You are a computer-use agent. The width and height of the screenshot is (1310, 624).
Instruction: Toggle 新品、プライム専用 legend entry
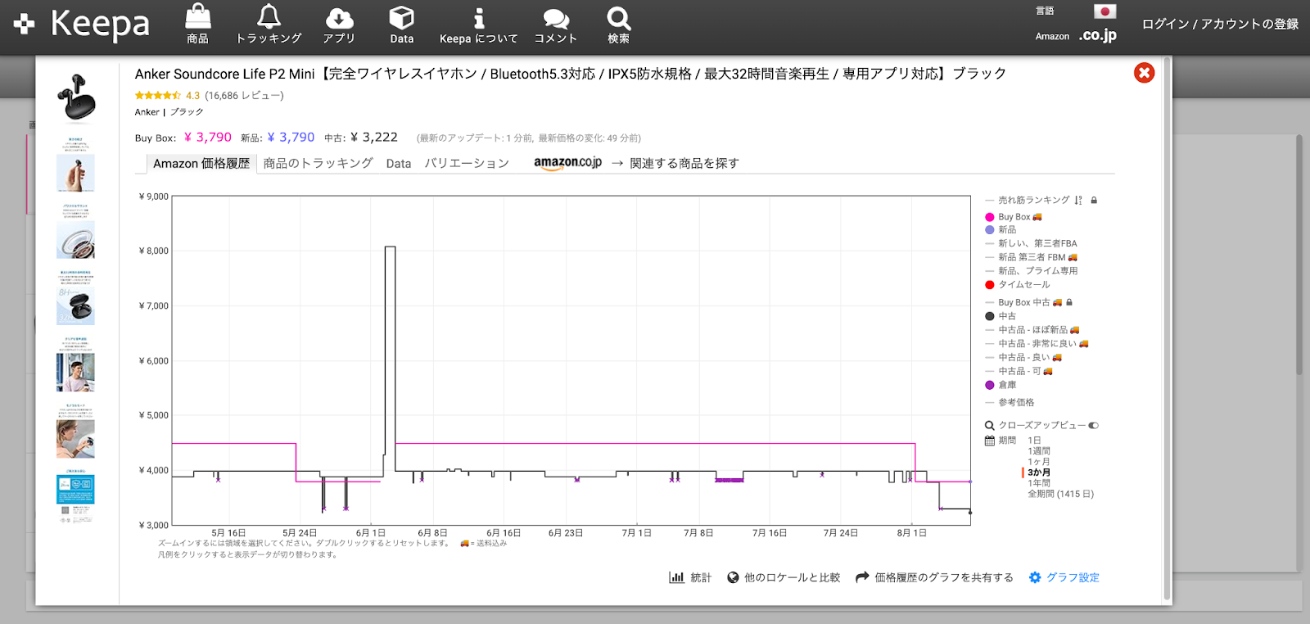tap(1032, 271)
